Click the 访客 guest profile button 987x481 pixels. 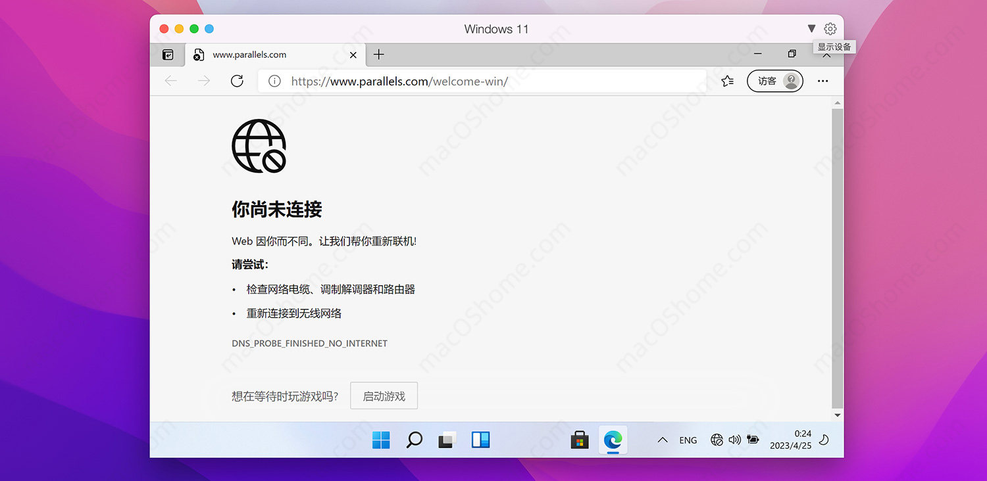pos(774,81)
